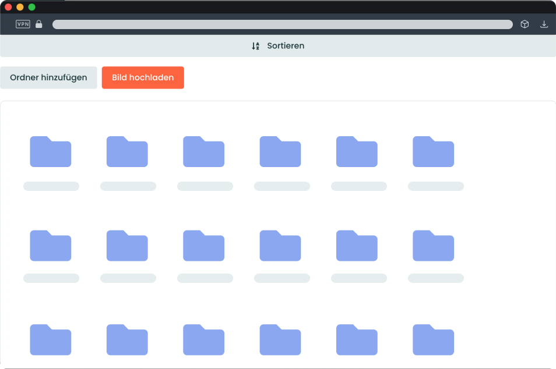This screenshot has width=556, height=369.
Task: Click name placeholder under third middle-row folder
Action: 205,278
